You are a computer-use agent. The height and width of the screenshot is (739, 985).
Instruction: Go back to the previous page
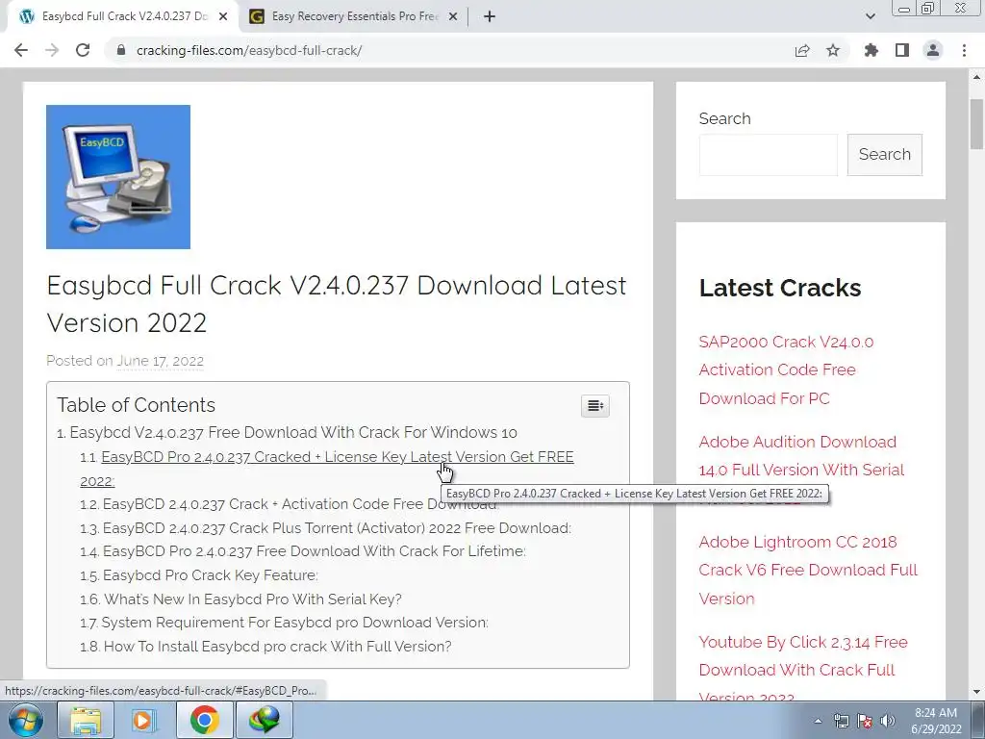(x=21, y=50)
